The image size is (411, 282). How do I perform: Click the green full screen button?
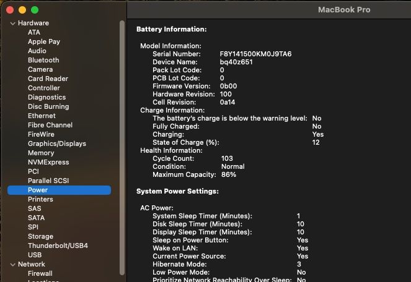point(35,10)
